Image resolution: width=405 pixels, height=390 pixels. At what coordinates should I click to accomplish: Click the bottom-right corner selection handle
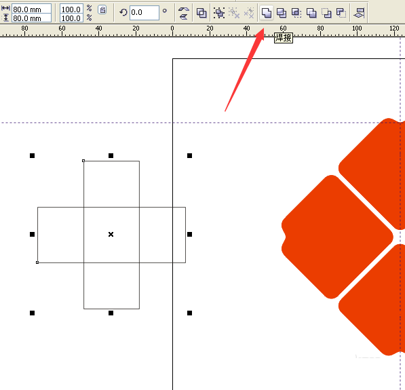[x=189, y=313]
